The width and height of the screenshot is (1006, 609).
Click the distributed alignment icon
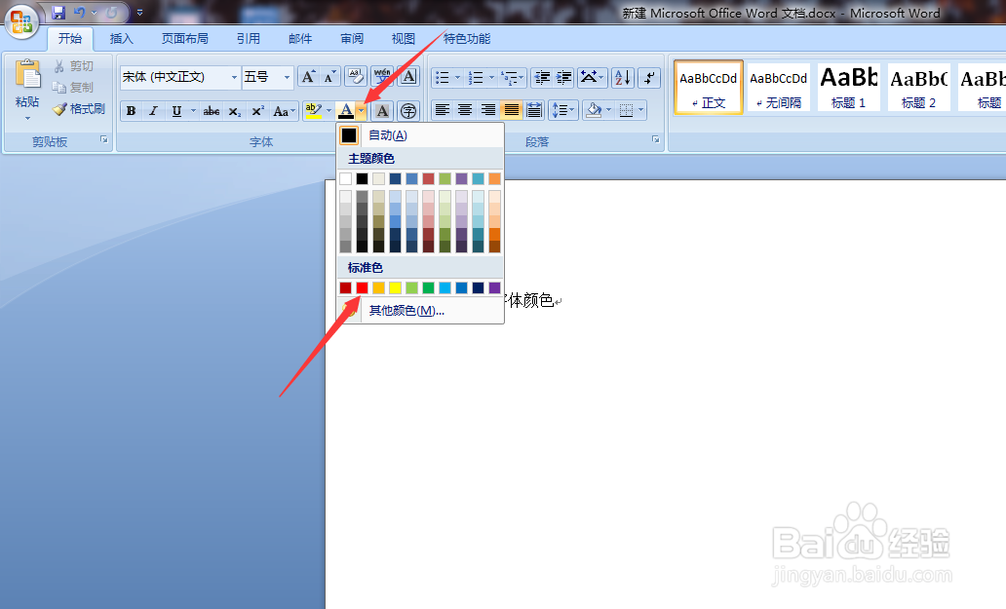click(x=534, y=110)
